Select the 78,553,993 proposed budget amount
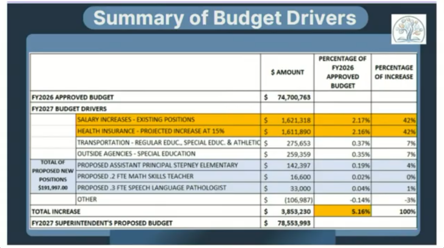444x248 pixels. (292, 223)
